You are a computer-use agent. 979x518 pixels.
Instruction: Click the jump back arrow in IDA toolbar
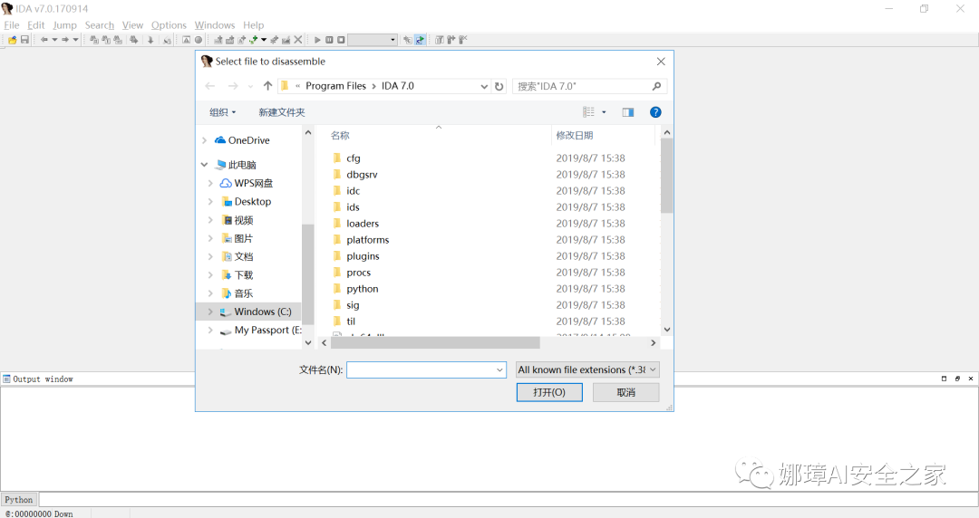tap(44, 40)
